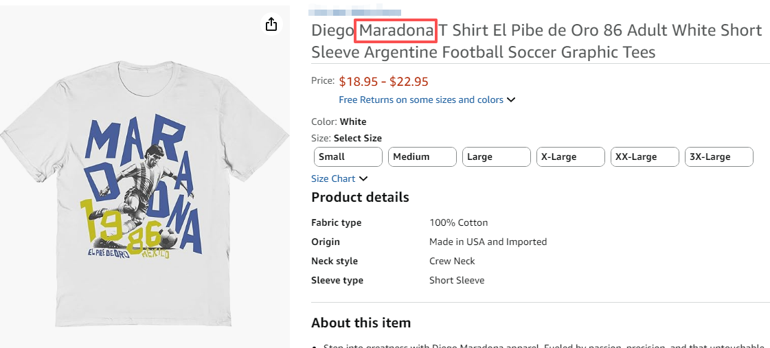The width and height of the screenshot is (770, 348).
Task: Click the About this item heading
Action: 361,323
